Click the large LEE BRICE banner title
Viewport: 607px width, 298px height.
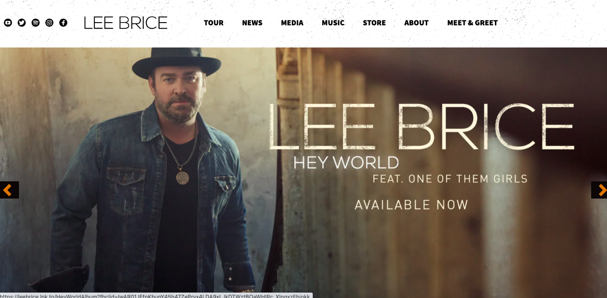pyautogui.click(x=422, y=127)
